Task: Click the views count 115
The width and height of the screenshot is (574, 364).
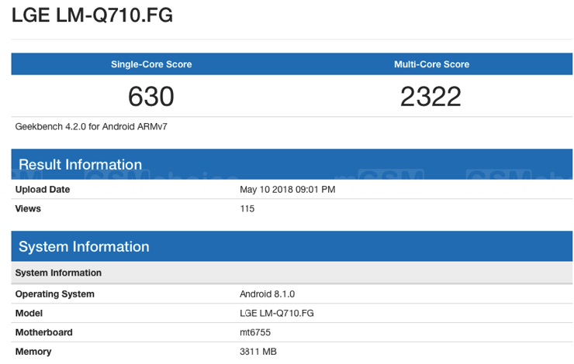Action: [x=247, y=208]
